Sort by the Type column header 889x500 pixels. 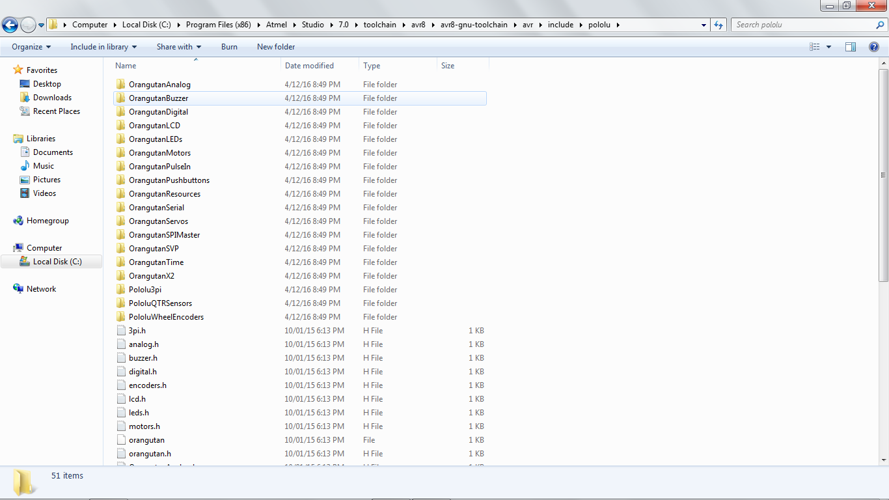click(398, 66)
